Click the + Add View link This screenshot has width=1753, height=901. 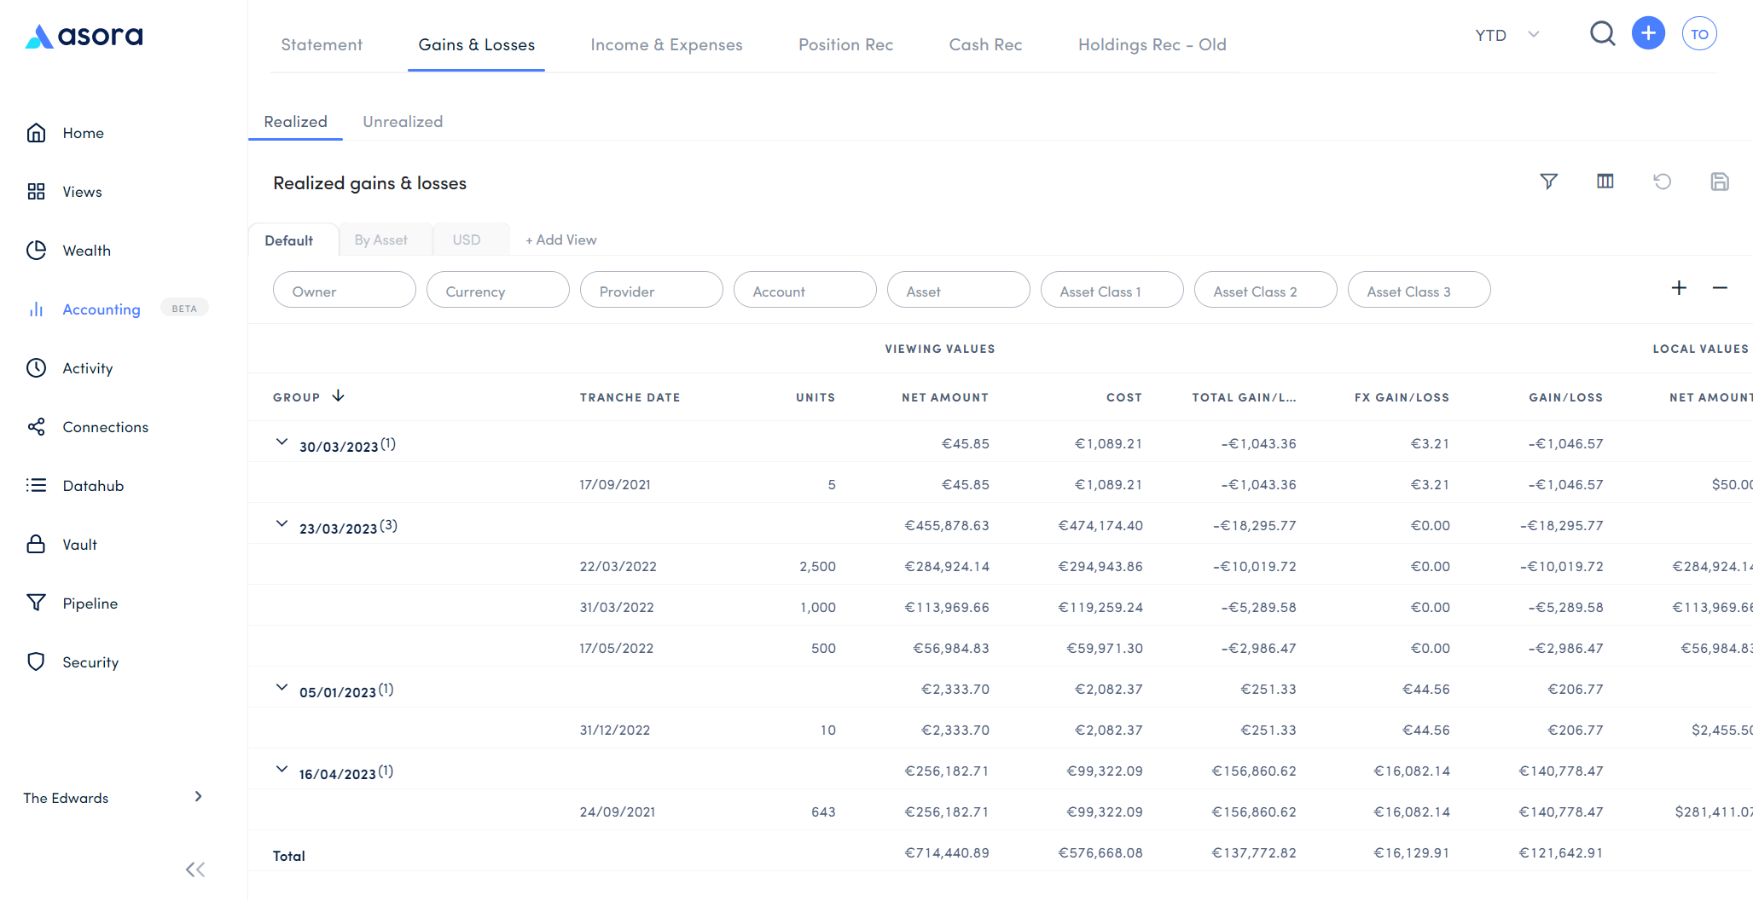[x=560, y=240]
